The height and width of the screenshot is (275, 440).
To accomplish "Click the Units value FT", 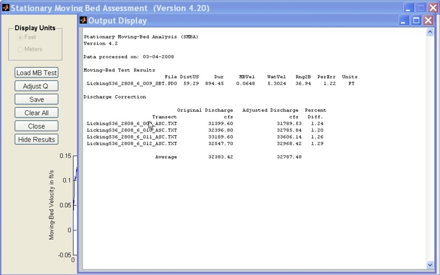I will (351, 84).
